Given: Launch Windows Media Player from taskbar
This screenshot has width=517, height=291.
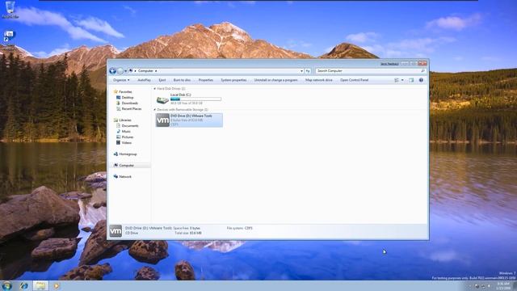Looking at the screenshot, I should click(x=57, y=285).
